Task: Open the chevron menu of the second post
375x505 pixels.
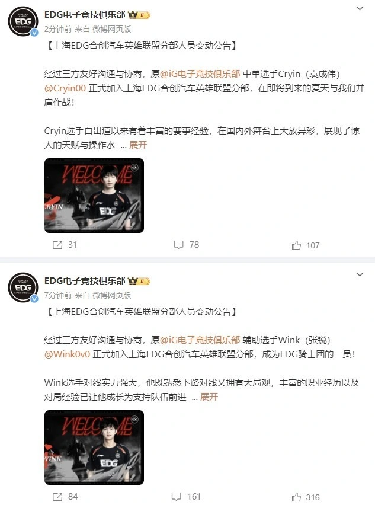Action: click(360, 274)
